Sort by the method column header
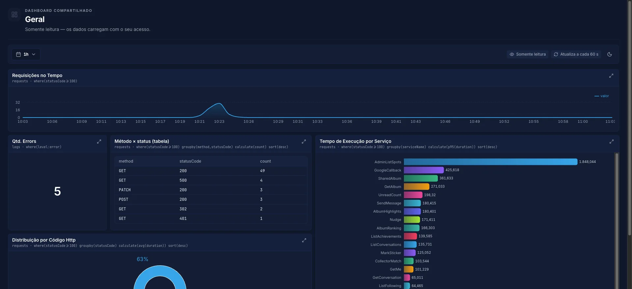 point(126,161)
